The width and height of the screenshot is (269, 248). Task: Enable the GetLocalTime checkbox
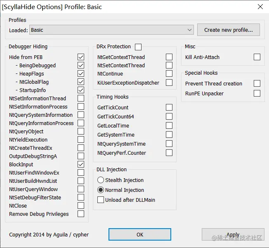(169, 125)
